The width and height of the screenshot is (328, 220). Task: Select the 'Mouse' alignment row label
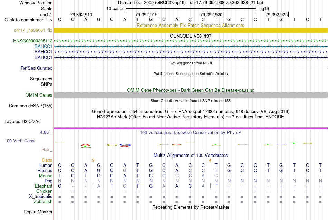coord(46,176)
